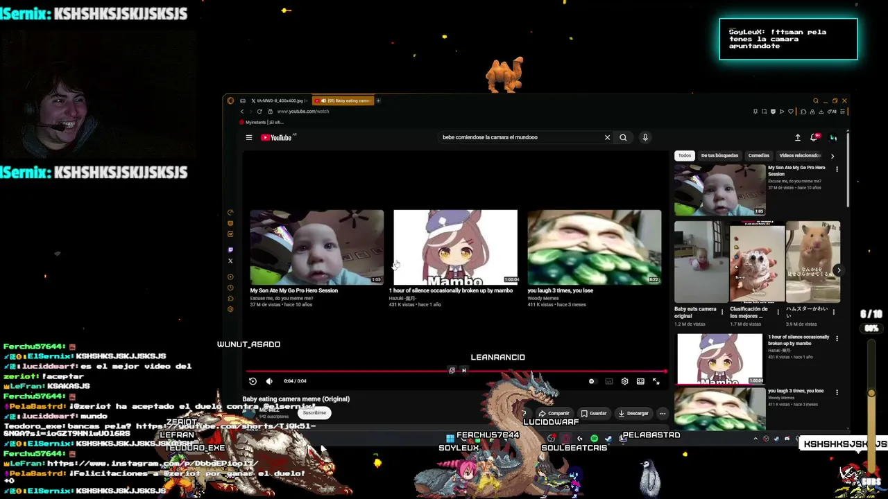Viewport: 888px width, 499px height.
Task: Open the YouTube account avatar menu
Action: (x=833, y=137)
